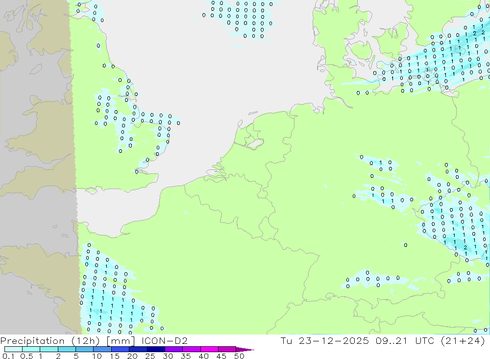Click the "25" legend tick label

click(150, 356)
